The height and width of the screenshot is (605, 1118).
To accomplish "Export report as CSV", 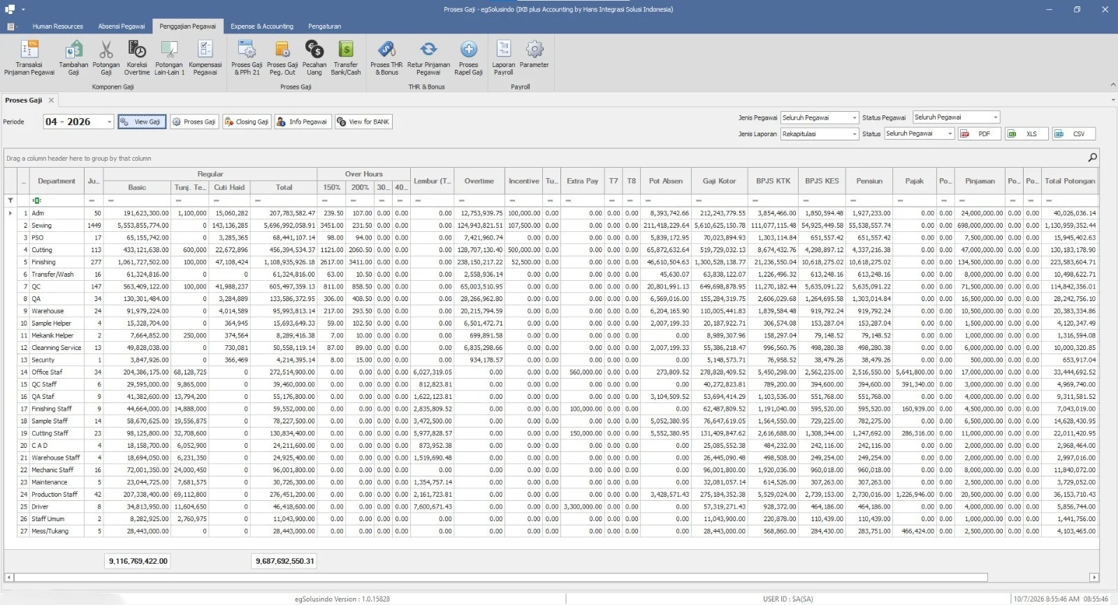I will pos(1074,133).
